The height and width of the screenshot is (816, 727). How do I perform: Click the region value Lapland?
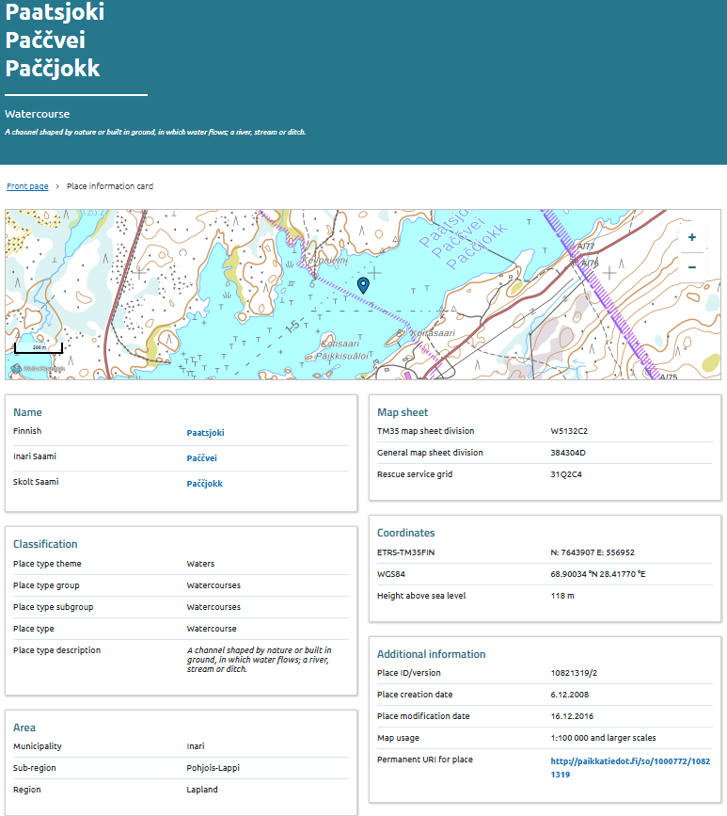202,790
